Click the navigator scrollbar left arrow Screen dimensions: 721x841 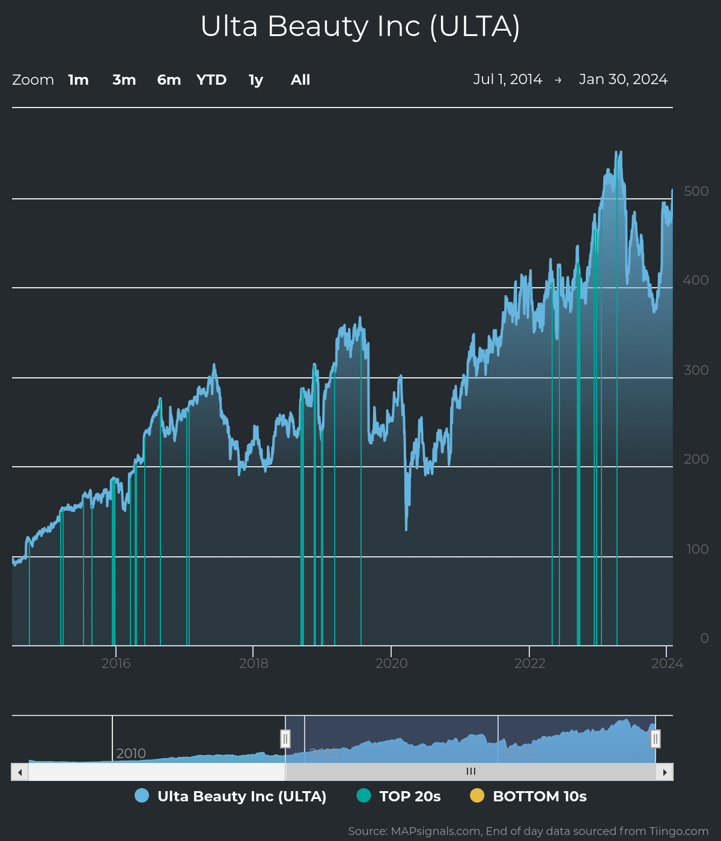20,772
